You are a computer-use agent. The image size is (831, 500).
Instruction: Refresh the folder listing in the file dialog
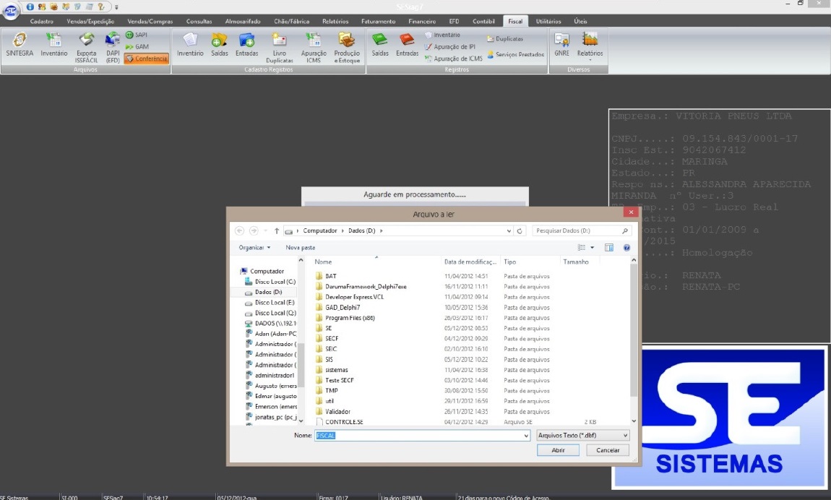(520, 230)
